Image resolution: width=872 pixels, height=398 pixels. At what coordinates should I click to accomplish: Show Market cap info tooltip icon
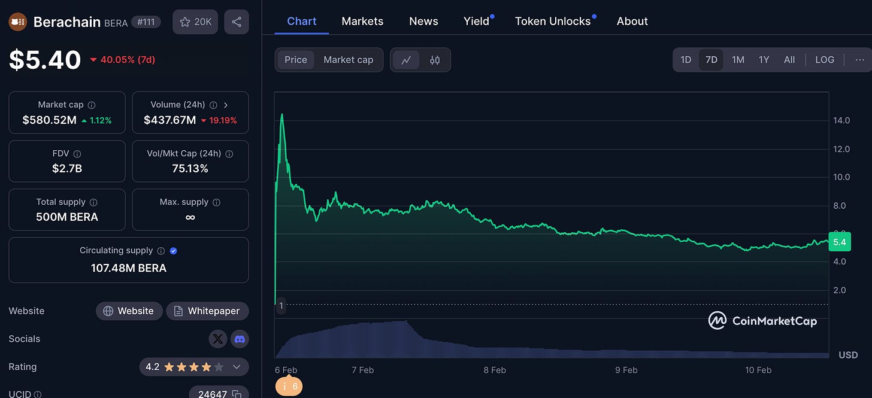(92, 105)
